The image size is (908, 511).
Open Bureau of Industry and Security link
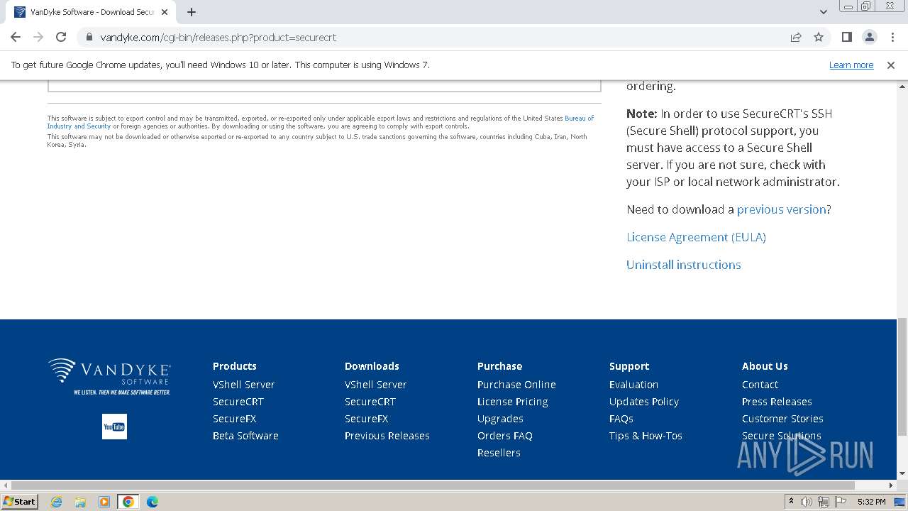pos(321,122)
